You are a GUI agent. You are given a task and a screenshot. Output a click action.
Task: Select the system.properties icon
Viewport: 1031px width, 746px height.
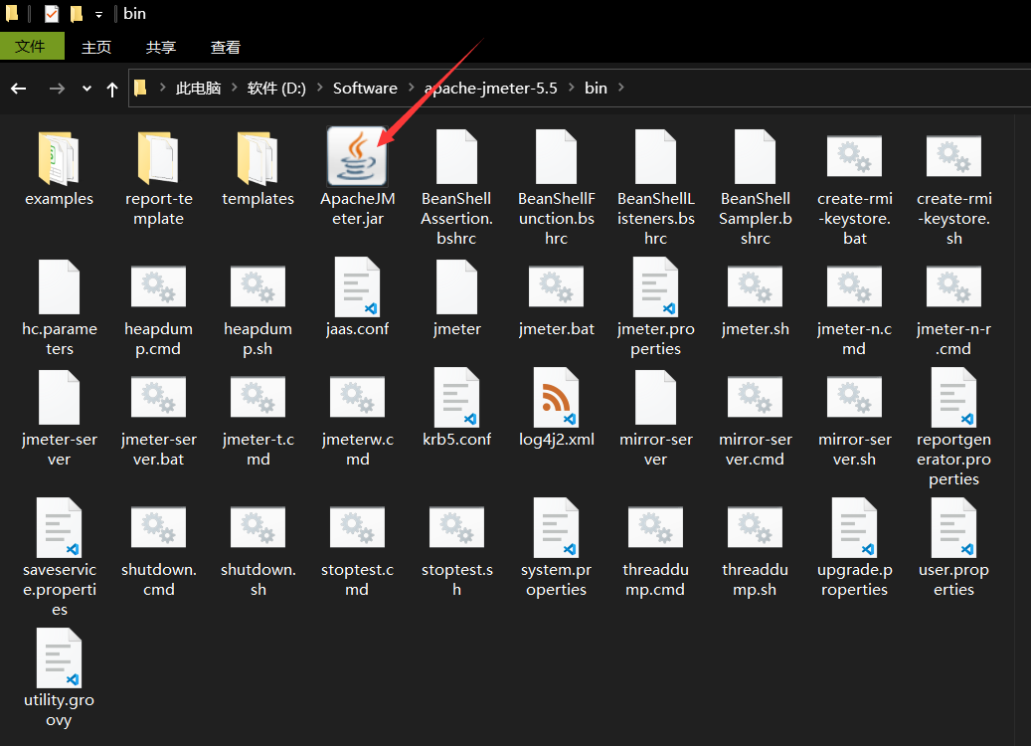pos(556,527)
